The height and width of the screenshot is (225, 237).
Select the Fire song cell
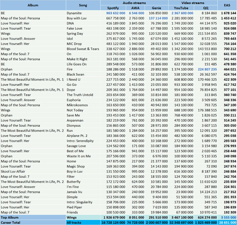(x=83, y=69)
